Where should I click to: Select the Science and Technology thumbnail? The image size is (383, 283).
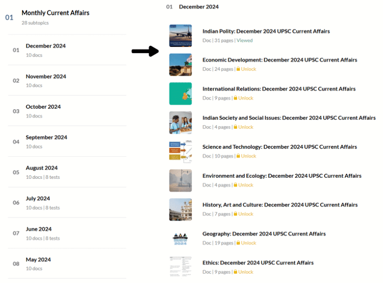click(x=180, y=151)
